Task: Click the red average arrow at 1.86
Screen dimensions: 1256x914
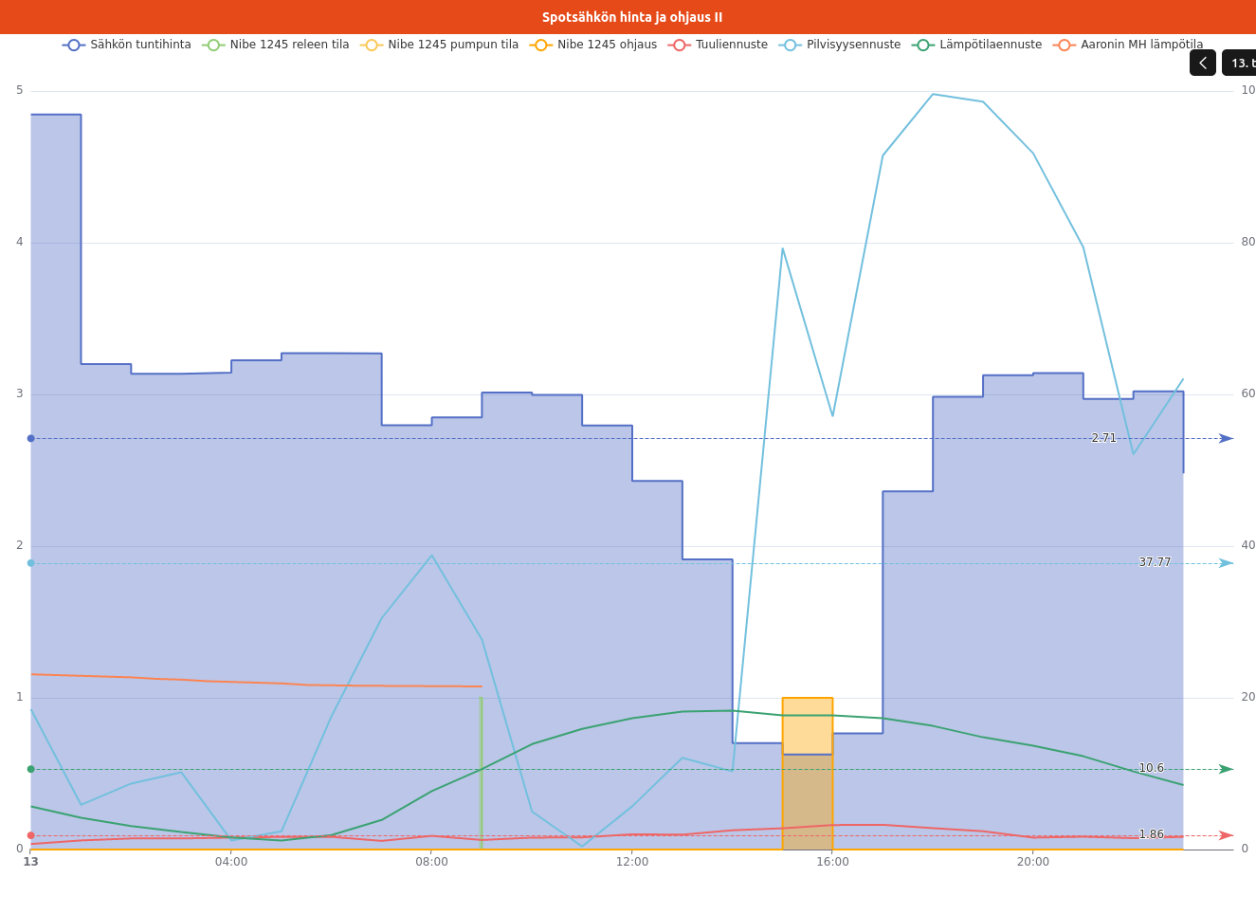Action: pos(1226,835)
